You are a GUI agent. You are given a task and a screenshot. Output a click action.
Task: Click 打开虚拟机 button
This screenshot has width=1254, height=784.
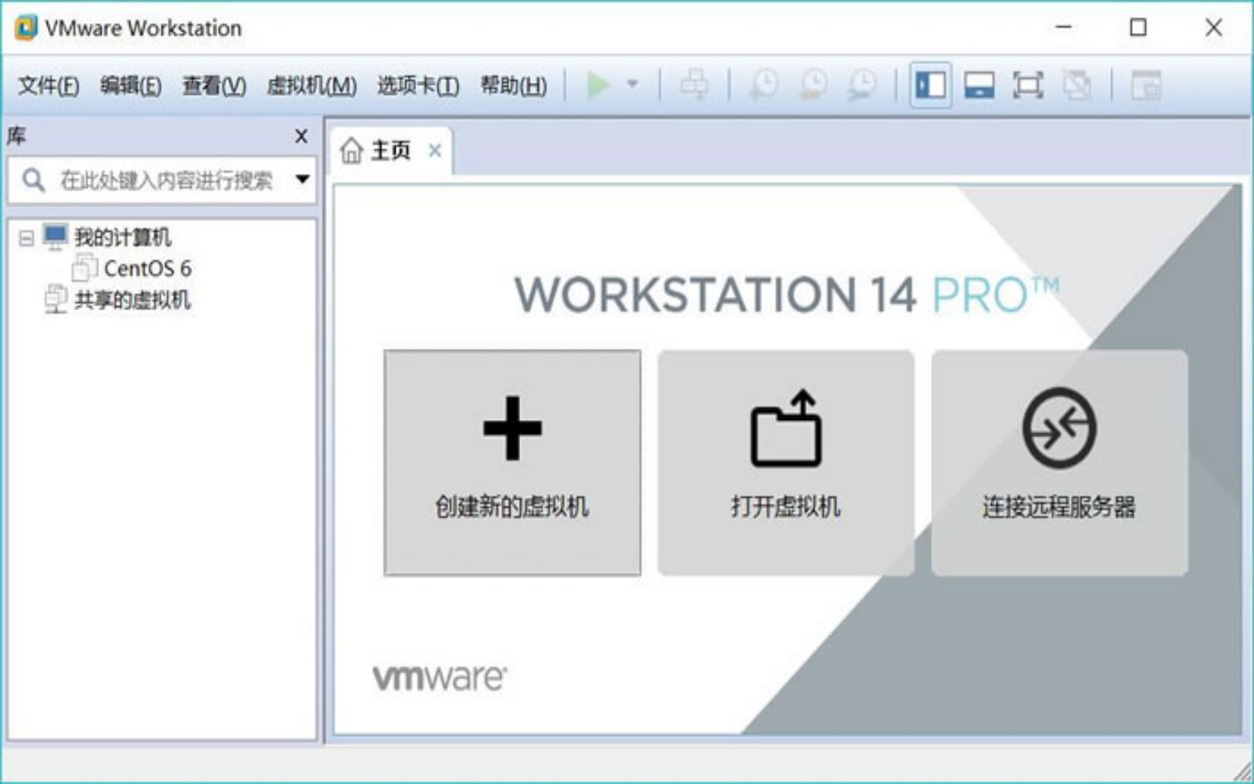click(786, 462)
